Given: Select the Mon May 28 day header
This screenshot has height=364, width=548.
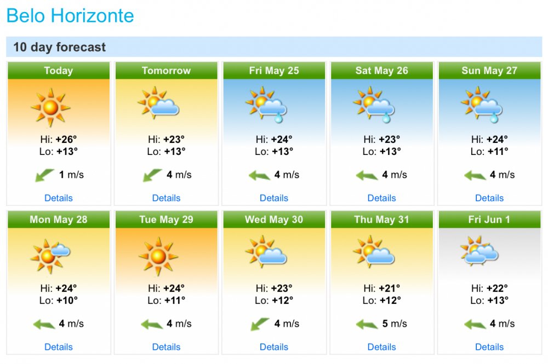Looking at the screenshot, I should [x=59, y=219].
